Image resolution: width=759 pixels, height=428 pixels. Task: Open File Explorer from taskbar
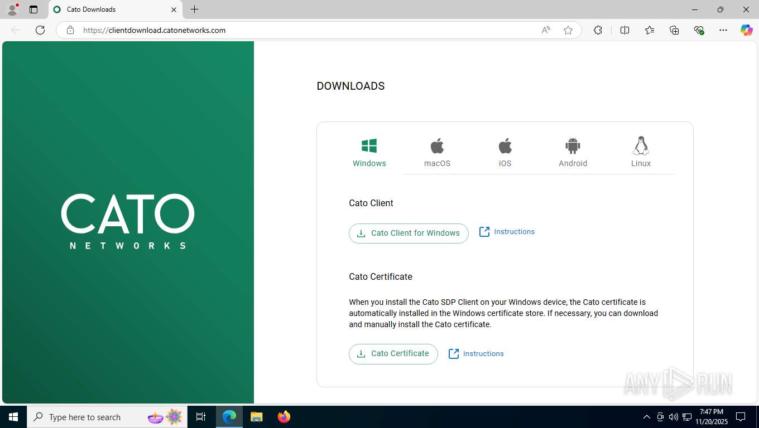tap(256, 417)
